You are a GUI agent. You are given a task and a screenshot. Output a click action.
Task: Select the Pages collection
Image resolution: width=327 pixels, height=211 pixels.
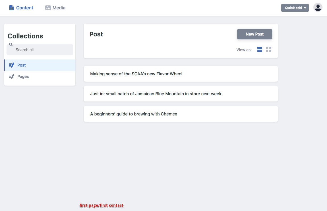pos(40,76)
